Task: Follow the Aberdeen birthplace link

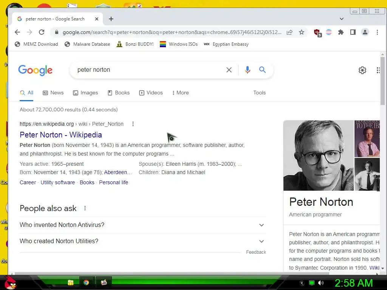Action: (118, 172)
